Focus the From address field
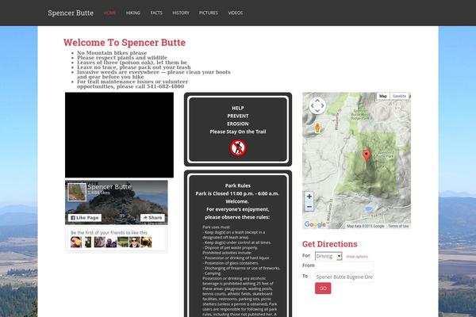The height and width of the screenshot is (317, 476). pyautogui.click(x=344, y=266)
